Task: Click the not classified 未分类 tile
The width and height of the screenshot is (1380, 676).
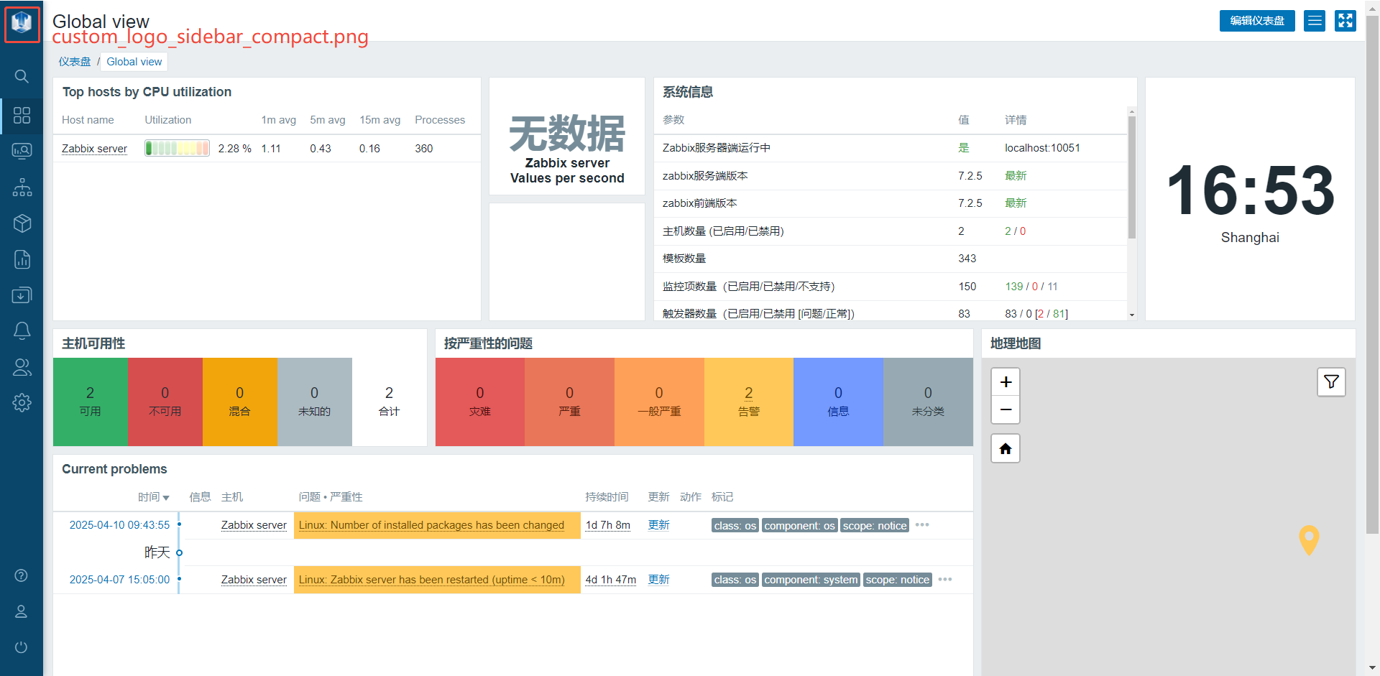Action: click(x=928, y=402)
